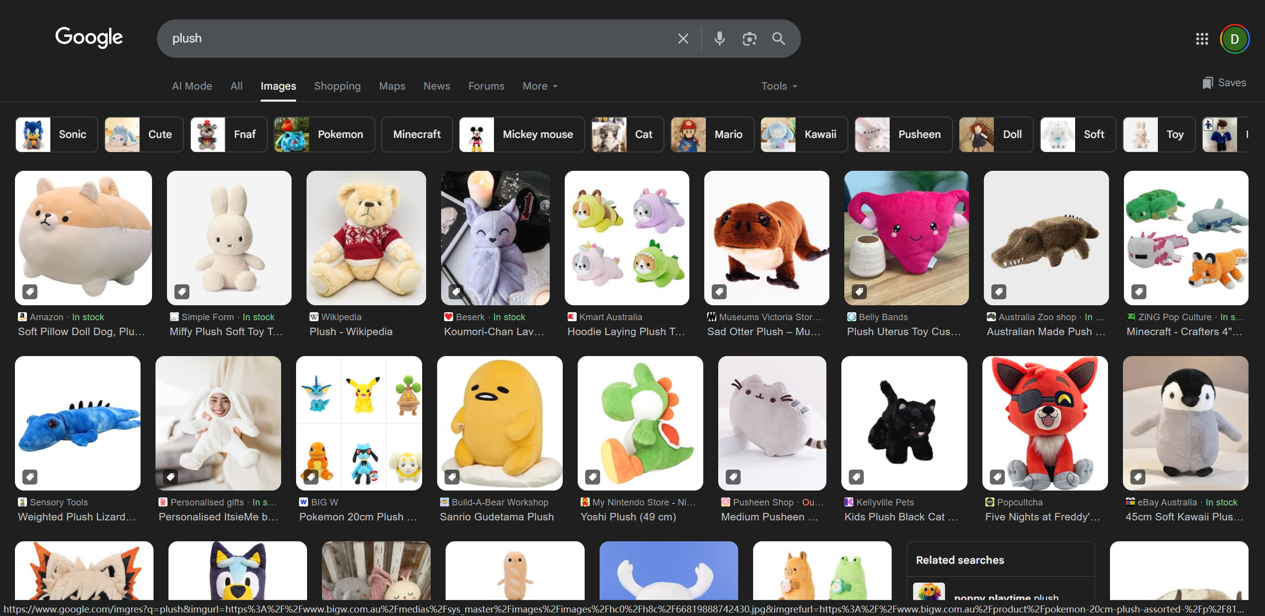
Task: Open the Plush - Wikipedia result link
Action: click(x=351, y=332)
